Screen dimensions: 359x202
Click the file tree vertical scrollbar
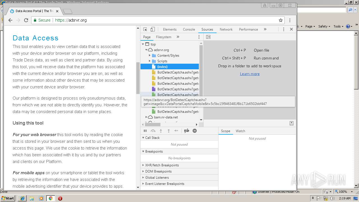click(201, 70)
